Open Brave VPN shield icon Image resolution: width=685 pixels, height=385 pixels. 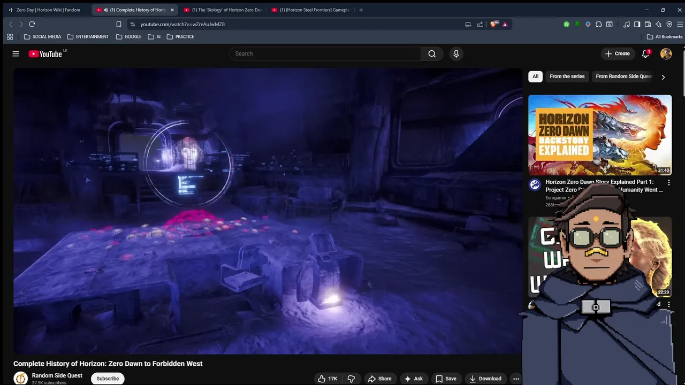click(669, 24)
